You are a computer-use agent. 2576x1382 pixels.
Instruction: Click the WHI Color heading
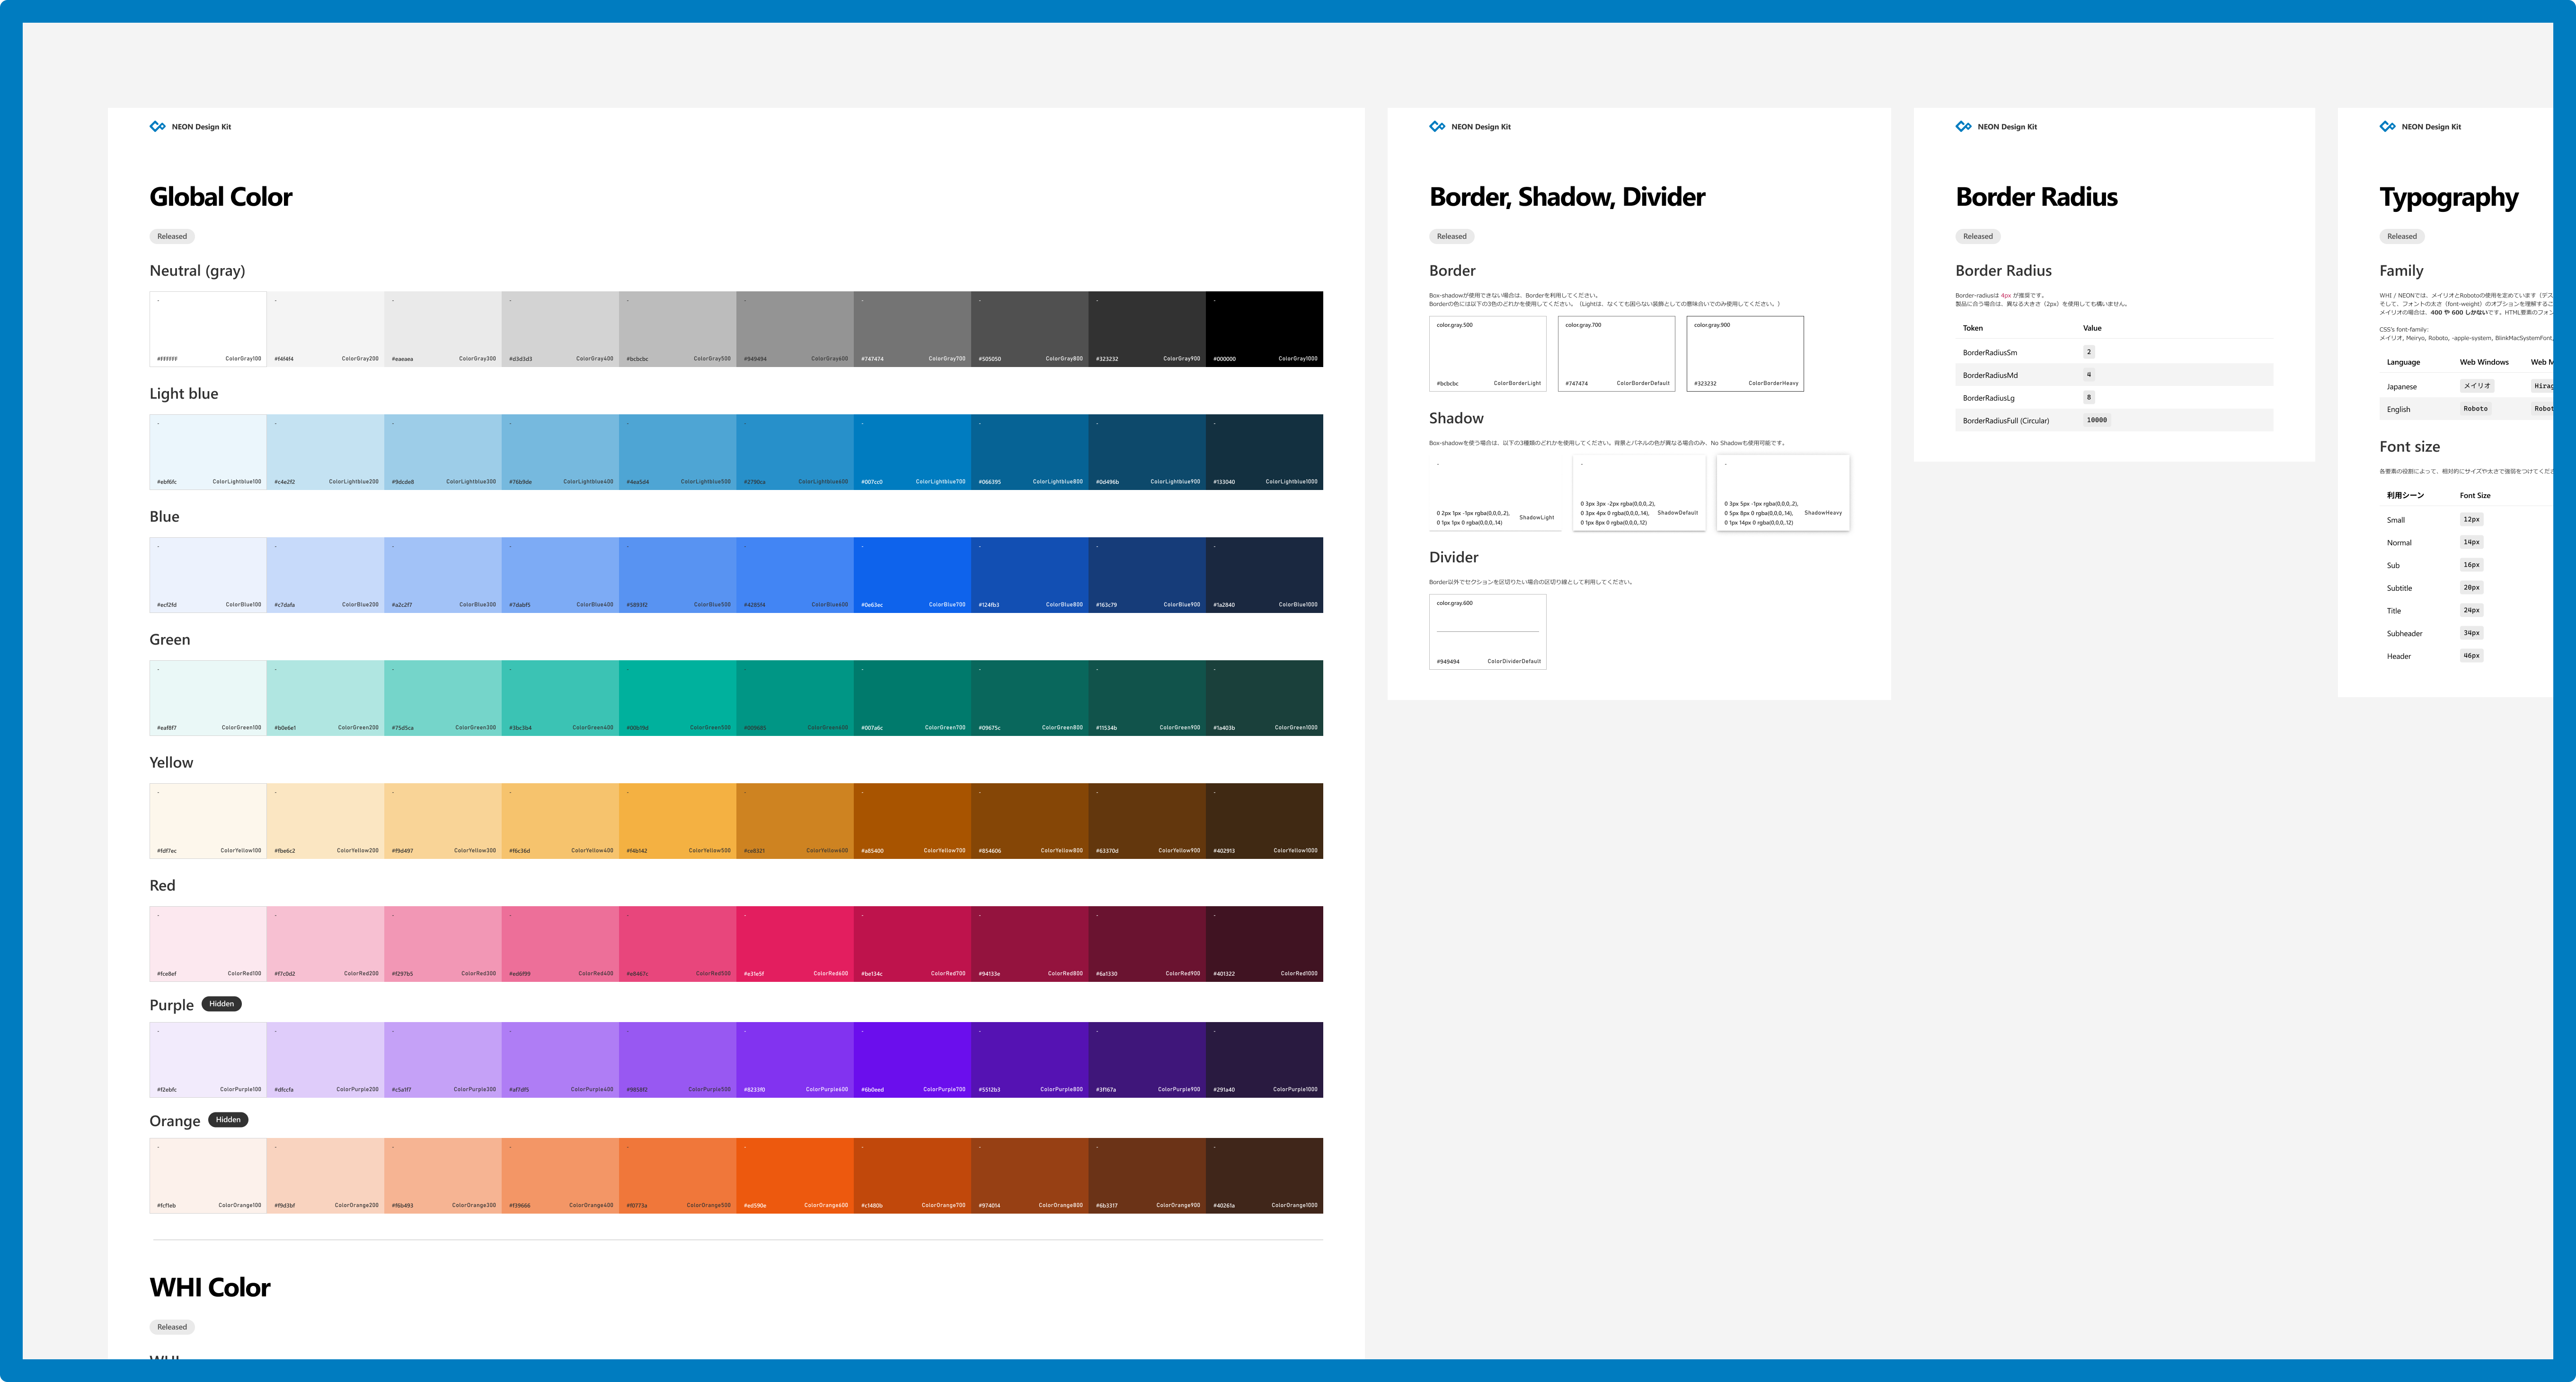pos(210,1287)
